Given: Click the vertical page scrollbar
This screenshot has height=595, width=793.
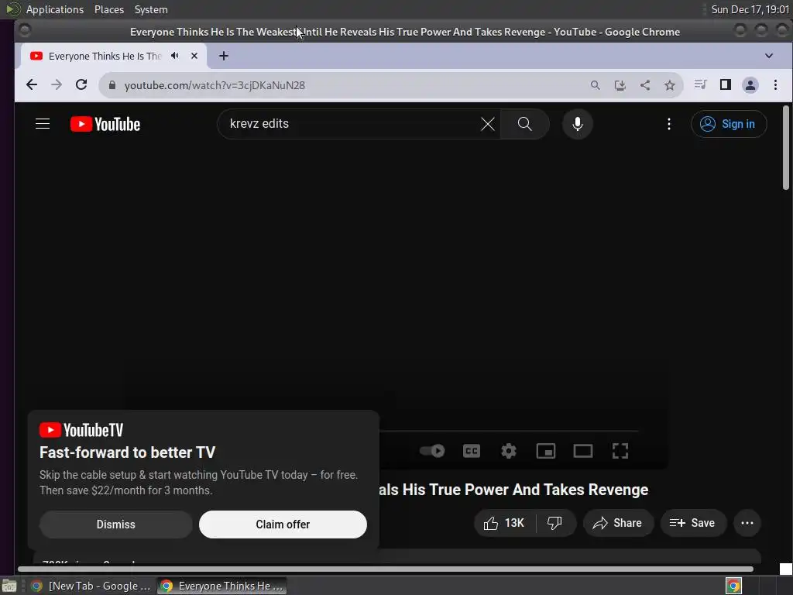Looking at the screenshot, I should tap(785, 148).
